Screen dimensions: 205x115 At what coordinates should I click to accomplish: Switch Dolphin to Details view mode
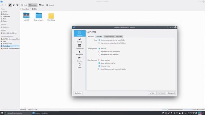(17, 5)
